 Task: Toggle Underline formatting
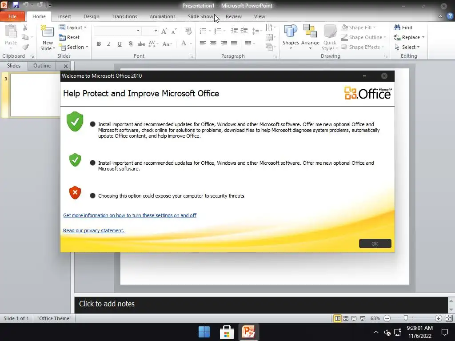pos(120,44)
